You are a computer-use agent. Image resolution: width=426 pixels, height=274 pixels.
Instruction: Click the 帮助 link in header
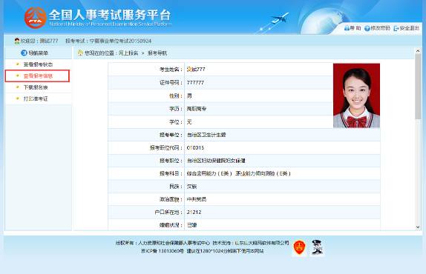click(x=355, y=28)
